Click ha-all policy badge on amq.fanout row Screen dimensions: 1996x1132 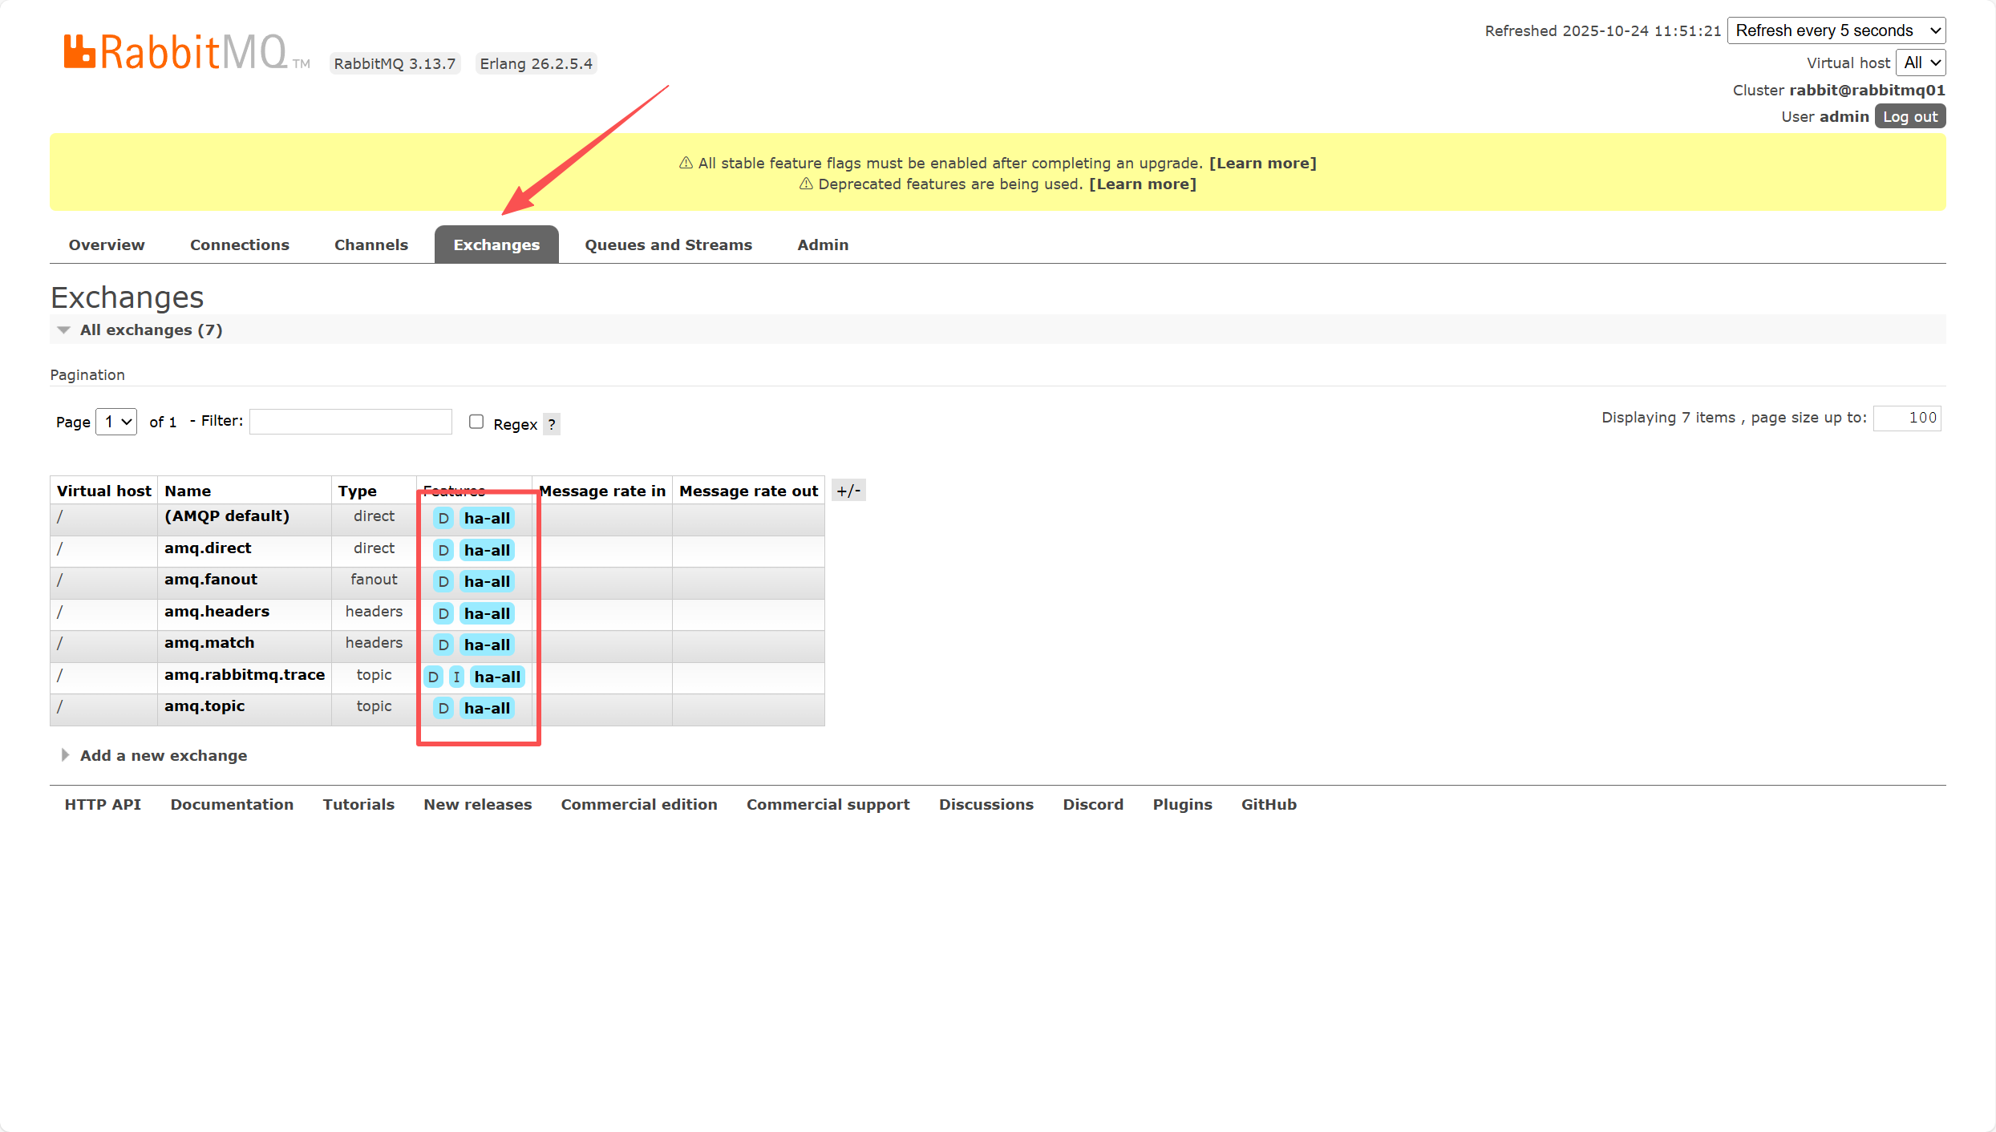pos(487,581)
